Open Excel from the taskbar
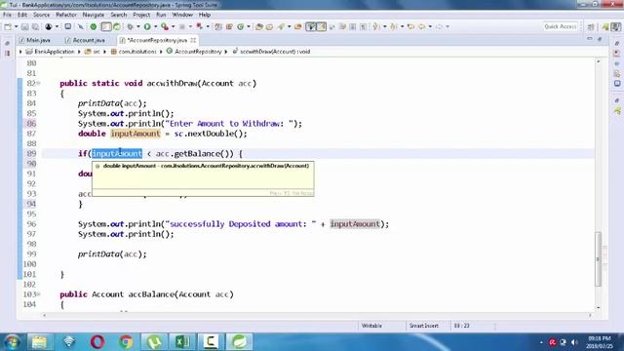This screenshot has height=351, width=624. click(182, 342)
